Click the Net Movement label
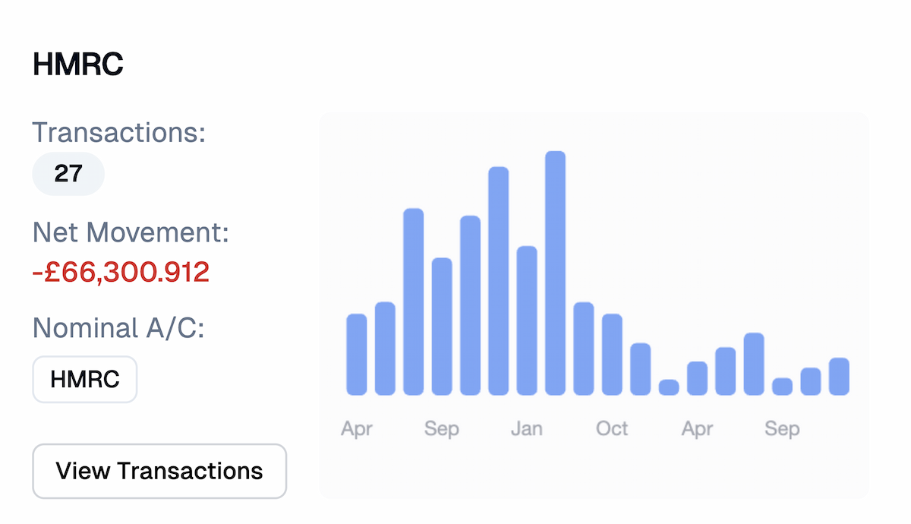The image size is (911, 524). (x=131, y=232)
